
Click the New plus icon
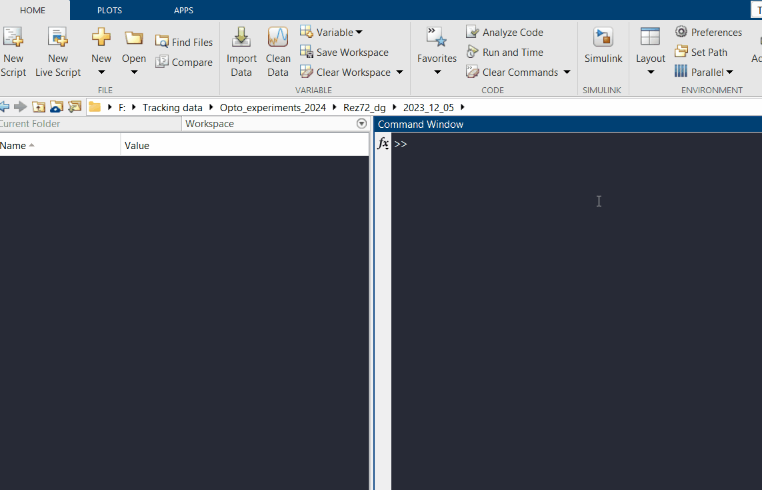101,37
